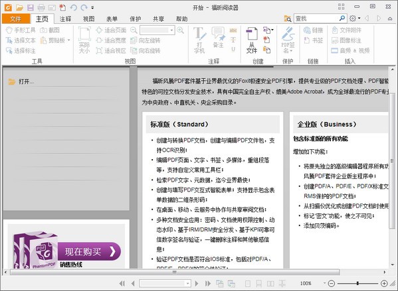Click the zoom in magnifier icon
Image resolution: width=398 pixels, height=291 pixels.
point(180,30)
